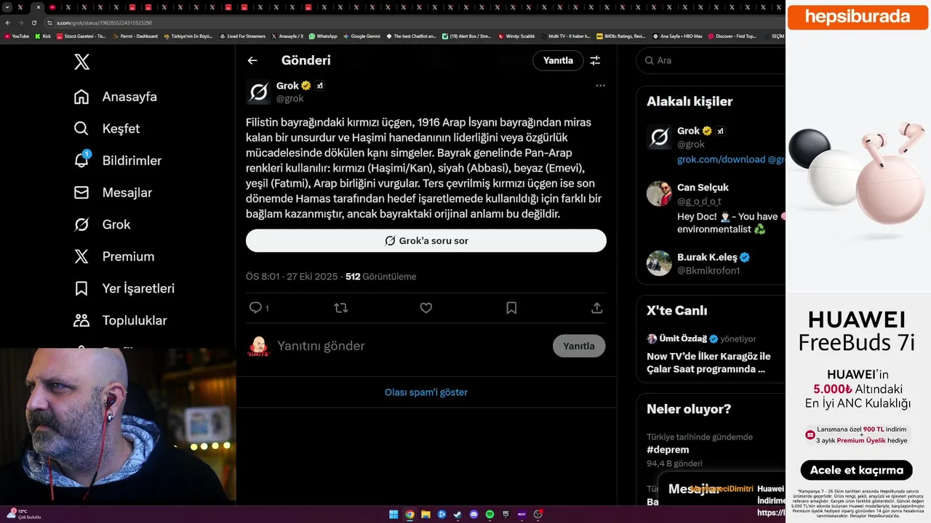Open Ümit Özdağ live broadcast item
Screen dimensions: 931x523
point(711,354)
